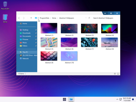Go back with the left arrow
The width and height of the screenshot is (136, 102).
coord(19,18)
